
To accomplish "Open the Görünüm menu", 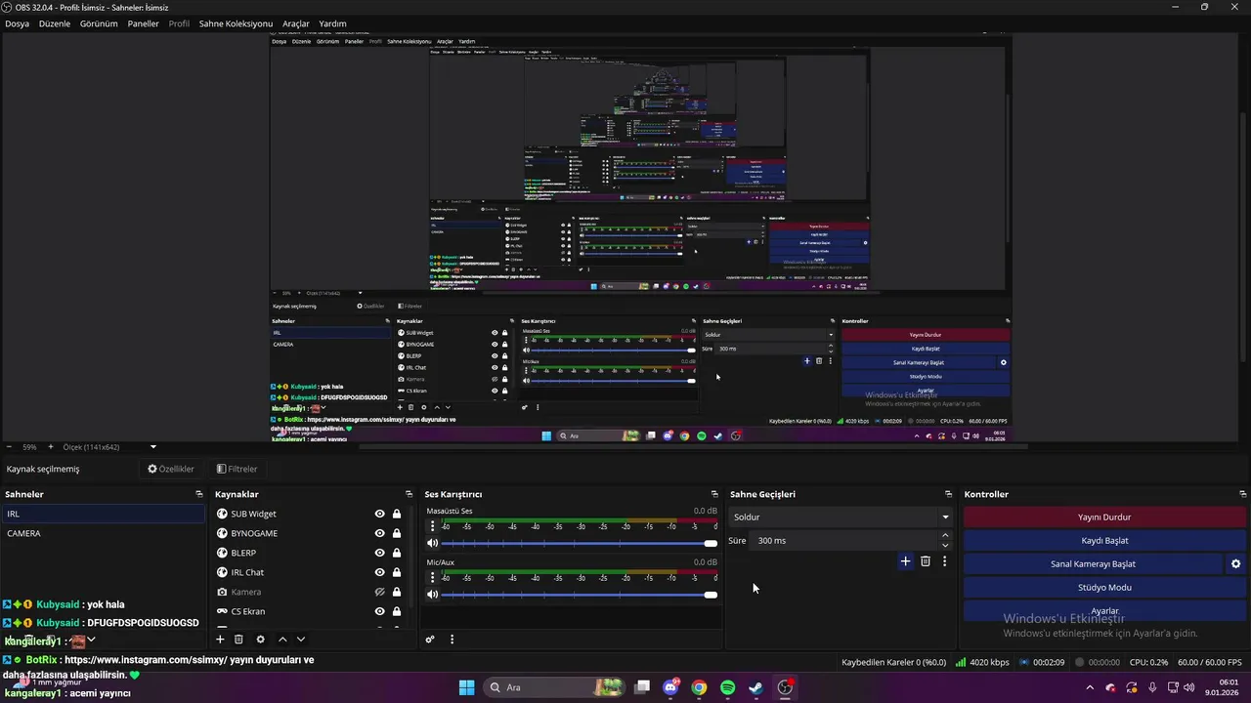I will [99, 23].
